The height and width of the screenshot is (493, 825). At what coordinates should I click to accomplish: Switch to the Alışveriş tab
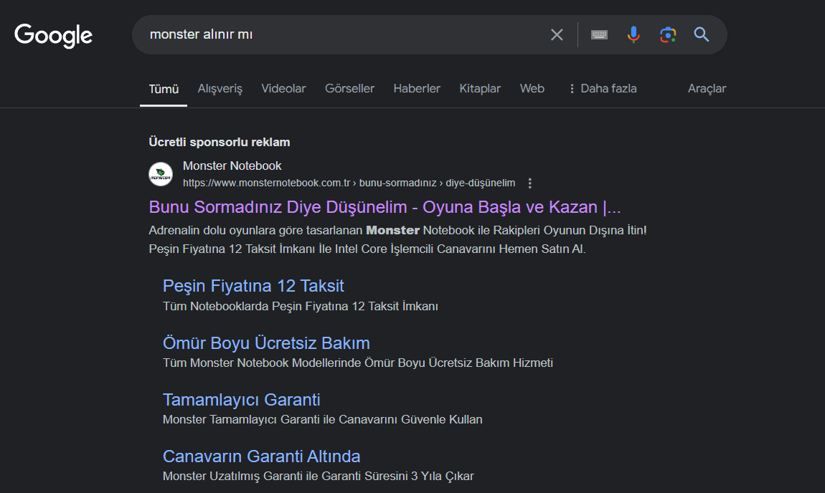click(220, 89)
